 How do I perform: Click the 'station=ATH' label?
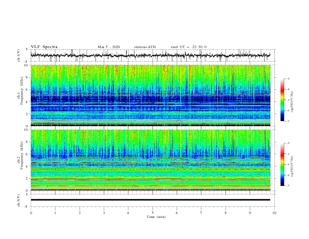[145, 47]
